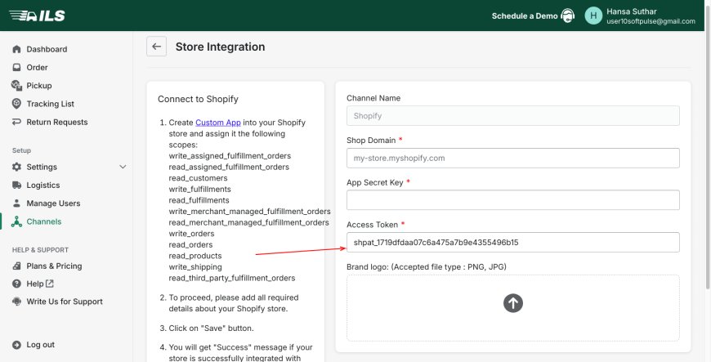Click the Logistics truck icon
Image resolution: width=711 pixels, height=362 pixels.
[17, 185]
